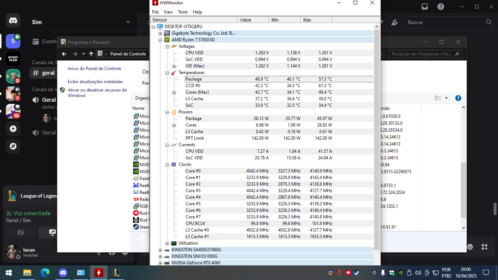Open HWMonitor File menu
Viewport: 498px width, 280px height.
point(155,12)
